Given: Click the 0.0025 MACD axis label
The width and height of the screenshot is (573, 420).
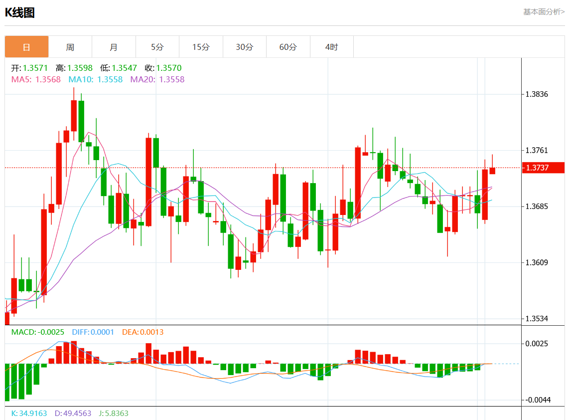Looking at the screenshot, I should 537,344.
